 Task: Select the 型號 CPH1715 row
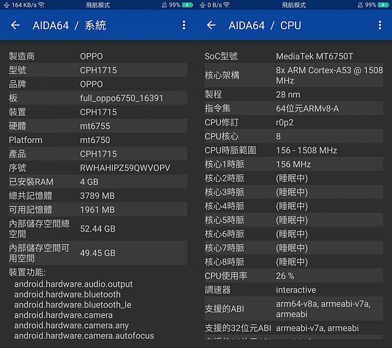98,70
